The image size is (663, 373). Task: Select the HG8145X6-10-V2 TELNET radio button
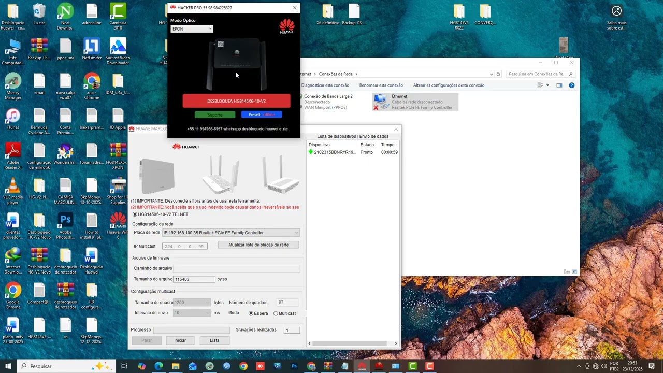pos(135,214)
